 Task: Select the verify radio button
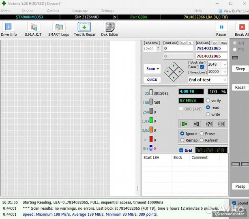[x=208, y=101]
